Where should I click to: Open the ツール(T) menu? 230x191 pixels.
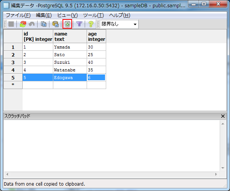[94, 15]
